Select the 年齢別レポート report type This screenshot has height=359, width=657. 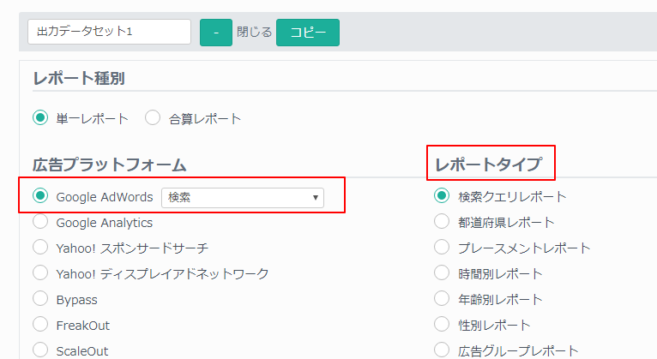click(x=442, y=299)
